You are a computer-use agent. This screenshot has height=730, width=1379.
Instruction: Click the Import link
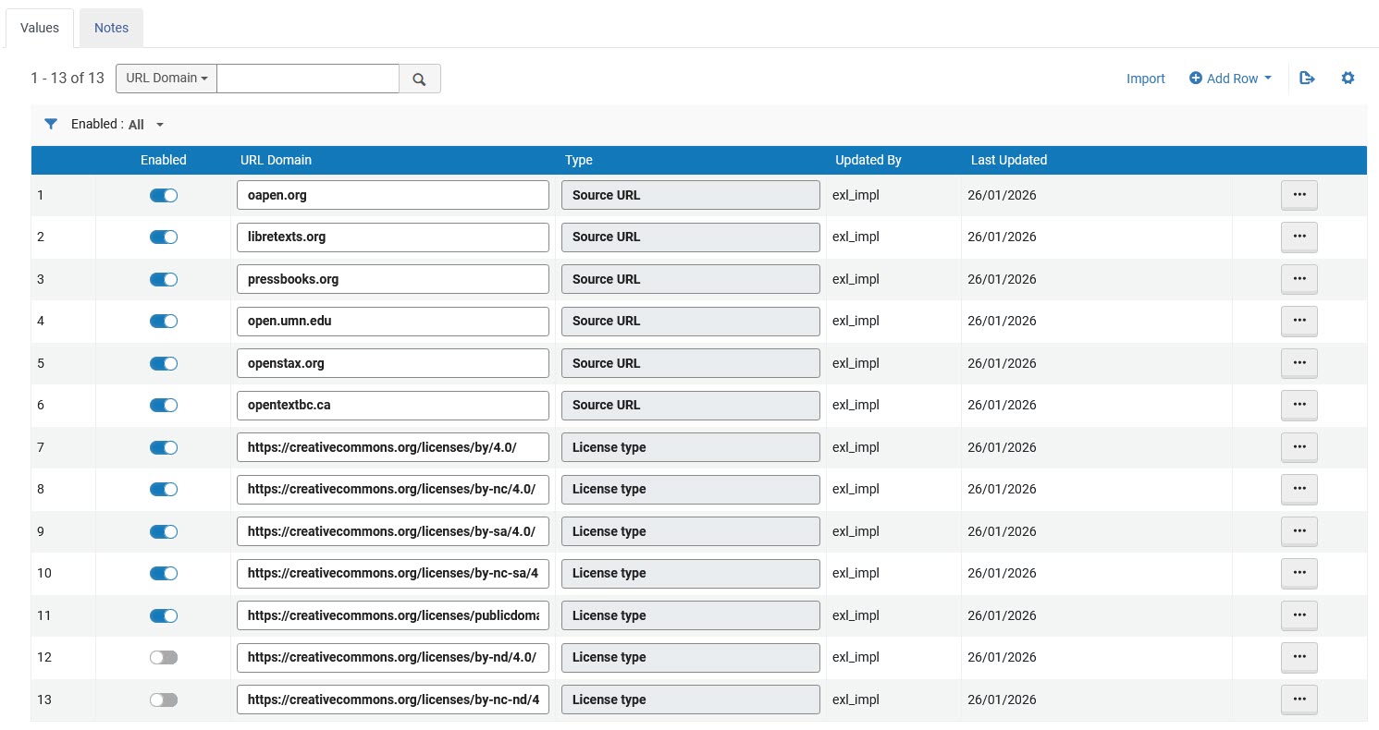pyautogui.click(x=1146, y=79)
